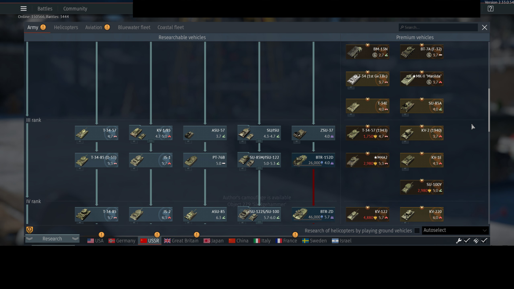Open the Community menu
This screenshot has width=514, height=289.
[x=75, y=8]
